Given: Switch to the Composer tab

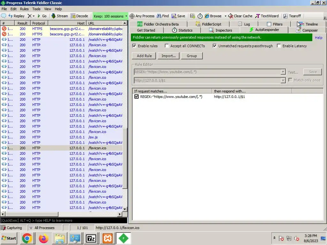Looking at the screenshot, I should click(x=307, y=30).
